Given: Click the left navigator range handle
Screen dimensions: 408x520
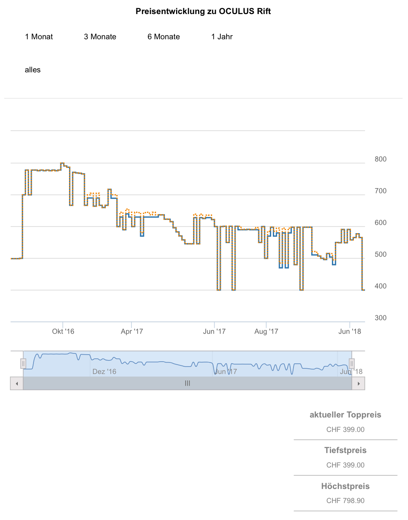Looking at the screenshot, I should [x=23, y=363].
